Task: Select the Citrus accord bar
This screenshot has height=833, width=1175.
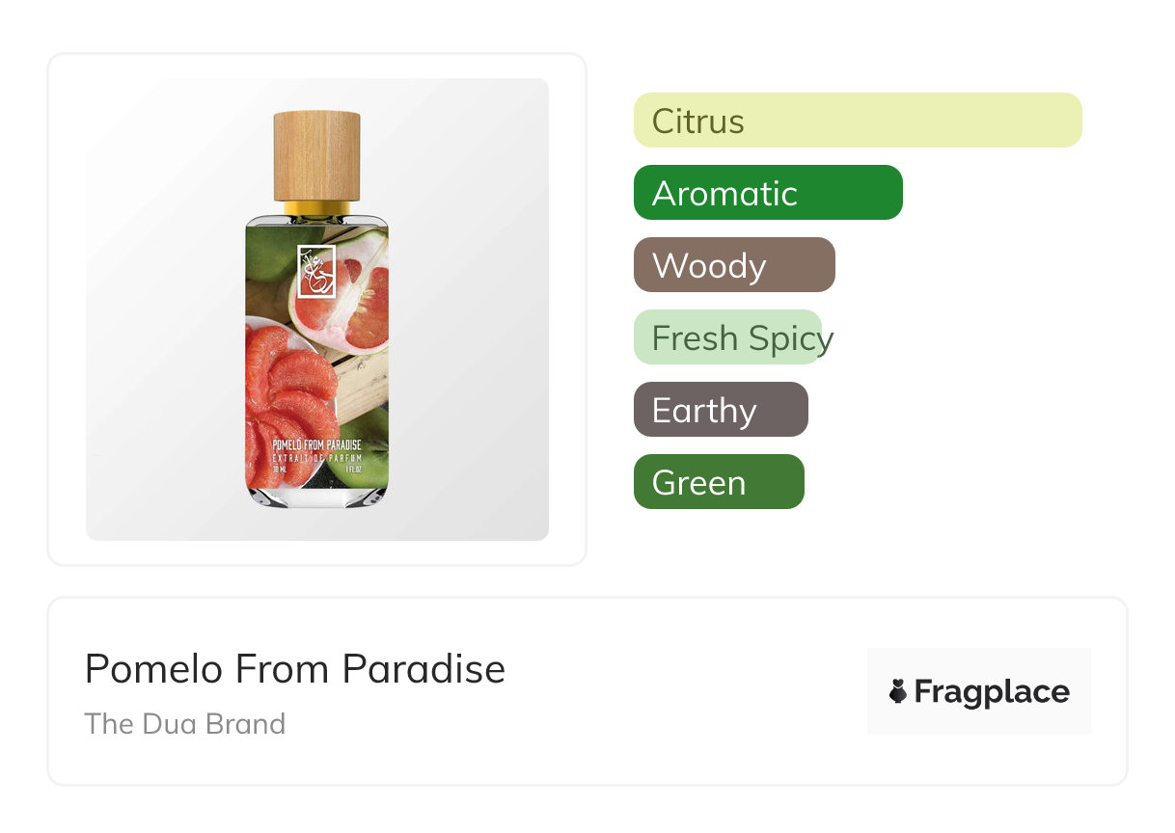Action: [857, 121]
